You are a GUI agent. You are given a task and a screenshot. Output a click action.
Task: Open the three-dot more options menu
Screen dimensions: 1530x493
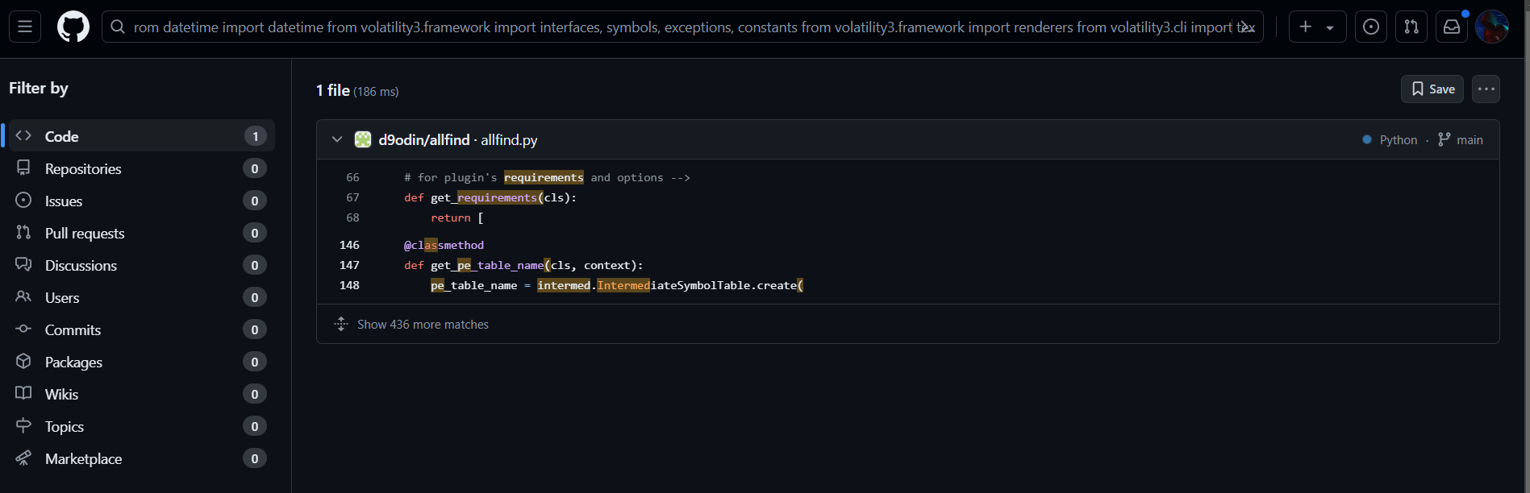1486,89
